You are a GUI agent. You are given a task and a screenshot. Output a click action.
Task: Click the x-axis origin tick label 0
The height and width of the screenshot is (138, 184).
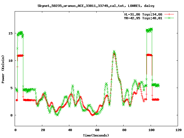(x=16, y=130)
